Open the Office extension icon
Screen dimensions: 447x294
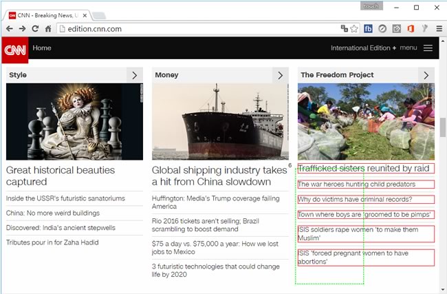coord(411,29)
